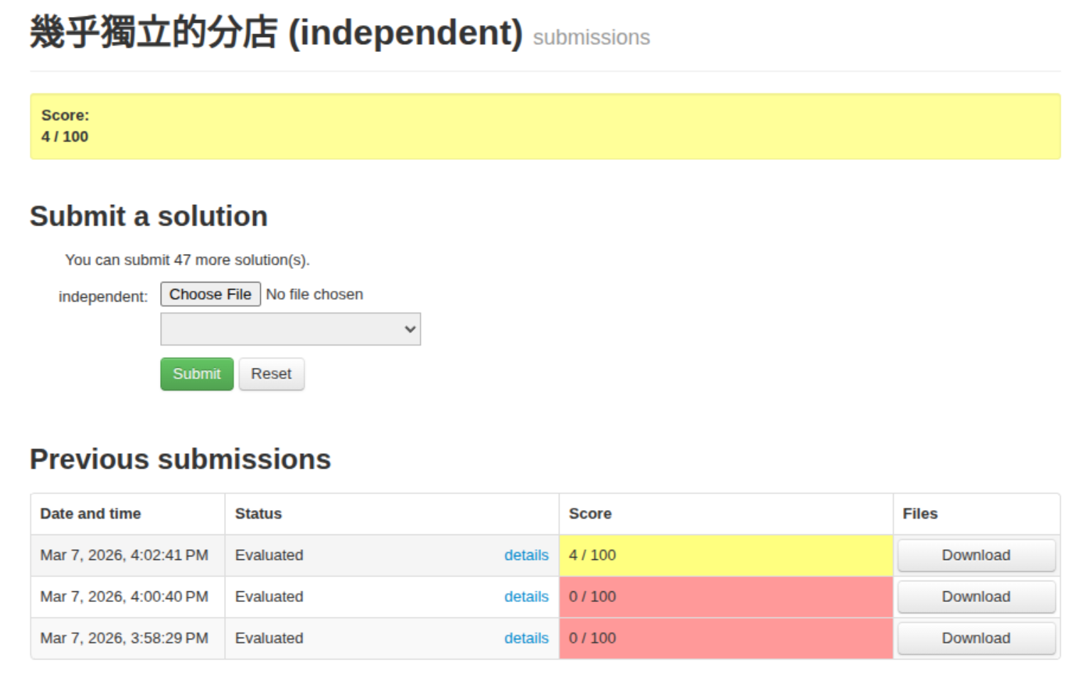Image resolution: width=1078 pixels, height=678 pixels.
Task: Click the Choose File button
Action: pos(210,295)
